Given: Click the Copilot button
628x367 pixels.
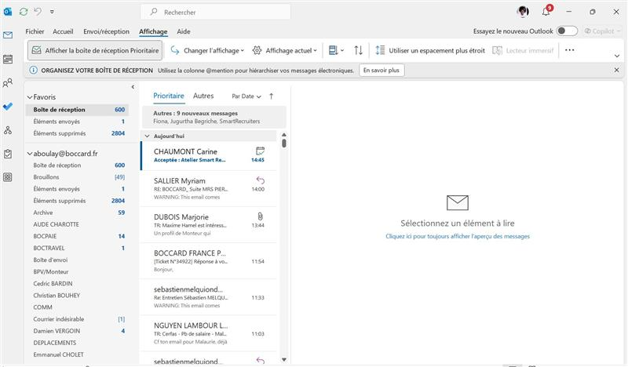Looking at the screenshot, I should coord(602,31).
